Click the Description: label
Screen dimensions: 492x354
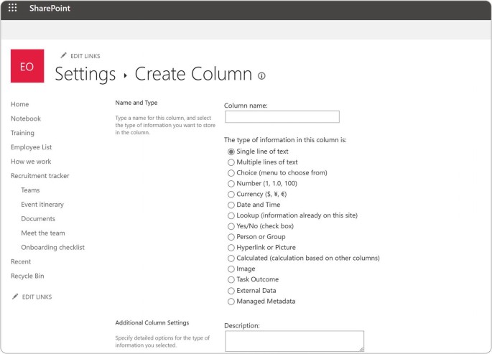[242, 326]
